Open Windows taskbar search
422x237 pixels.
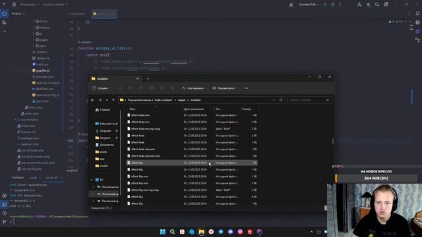click(x=173, y=232)
